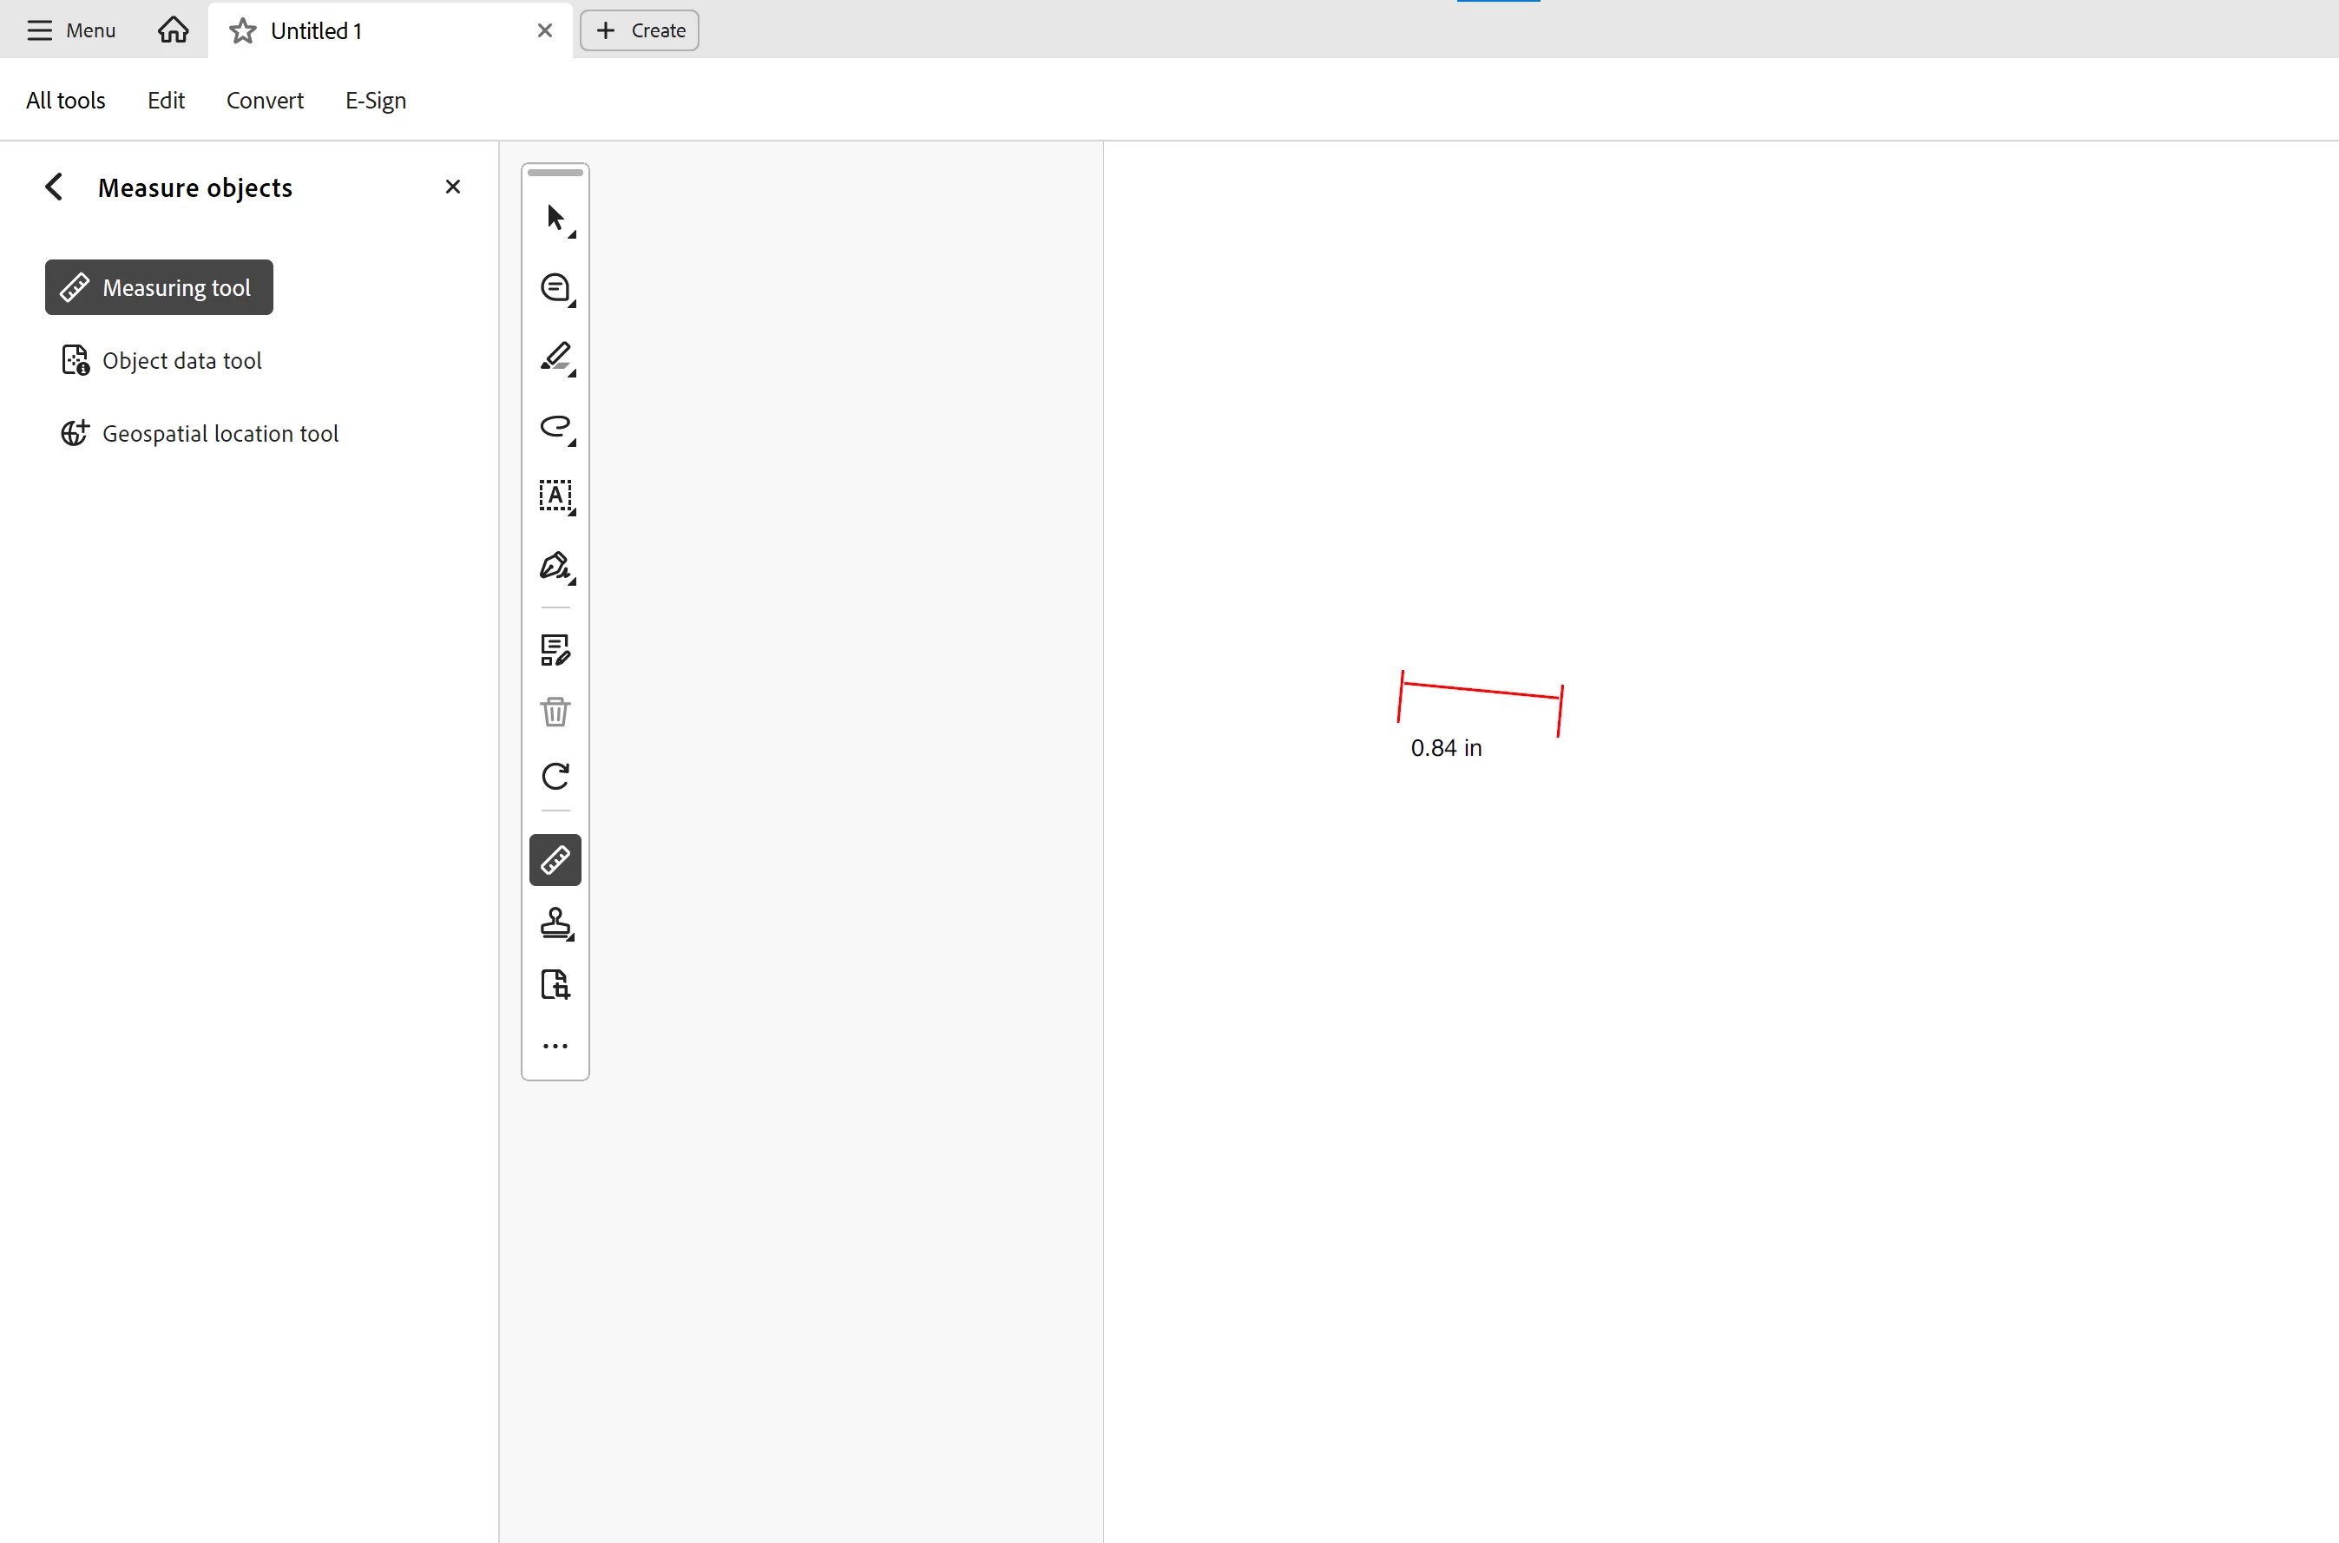Open the hamburger Menu
Viewport: 2339px width, 1543px height.
tap(71, 30)
